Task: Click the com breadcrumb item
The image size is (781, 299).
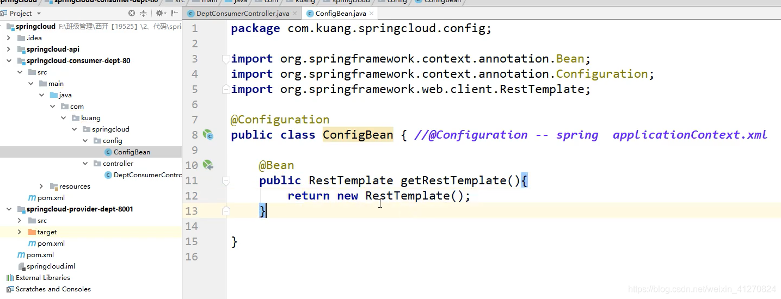Action: pyautogui.click(x=271, y=2)
